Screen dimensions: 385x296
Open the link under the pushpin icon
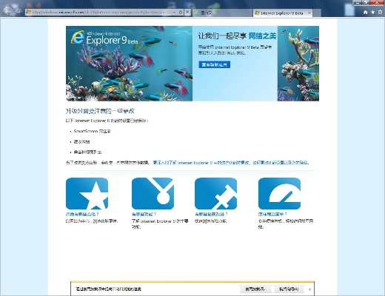click(x=211, y=214)
